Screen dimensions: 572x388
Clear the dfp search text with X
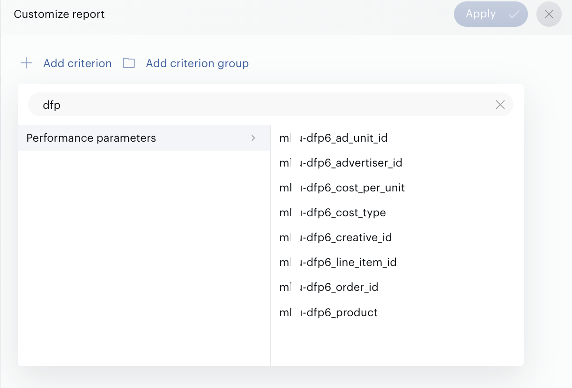click(x=500, y=105)
